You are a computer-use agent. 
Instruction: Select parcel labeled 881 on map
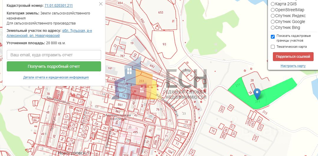click(x=60, y=146)
